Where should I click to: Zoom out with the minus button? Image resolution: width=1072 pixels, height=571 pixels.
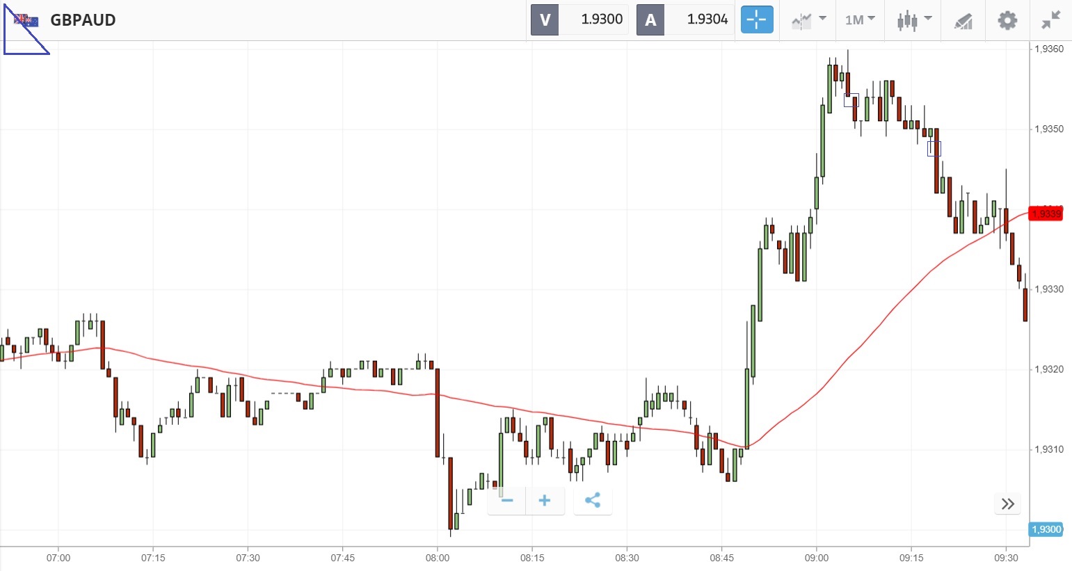pos(506,500)
